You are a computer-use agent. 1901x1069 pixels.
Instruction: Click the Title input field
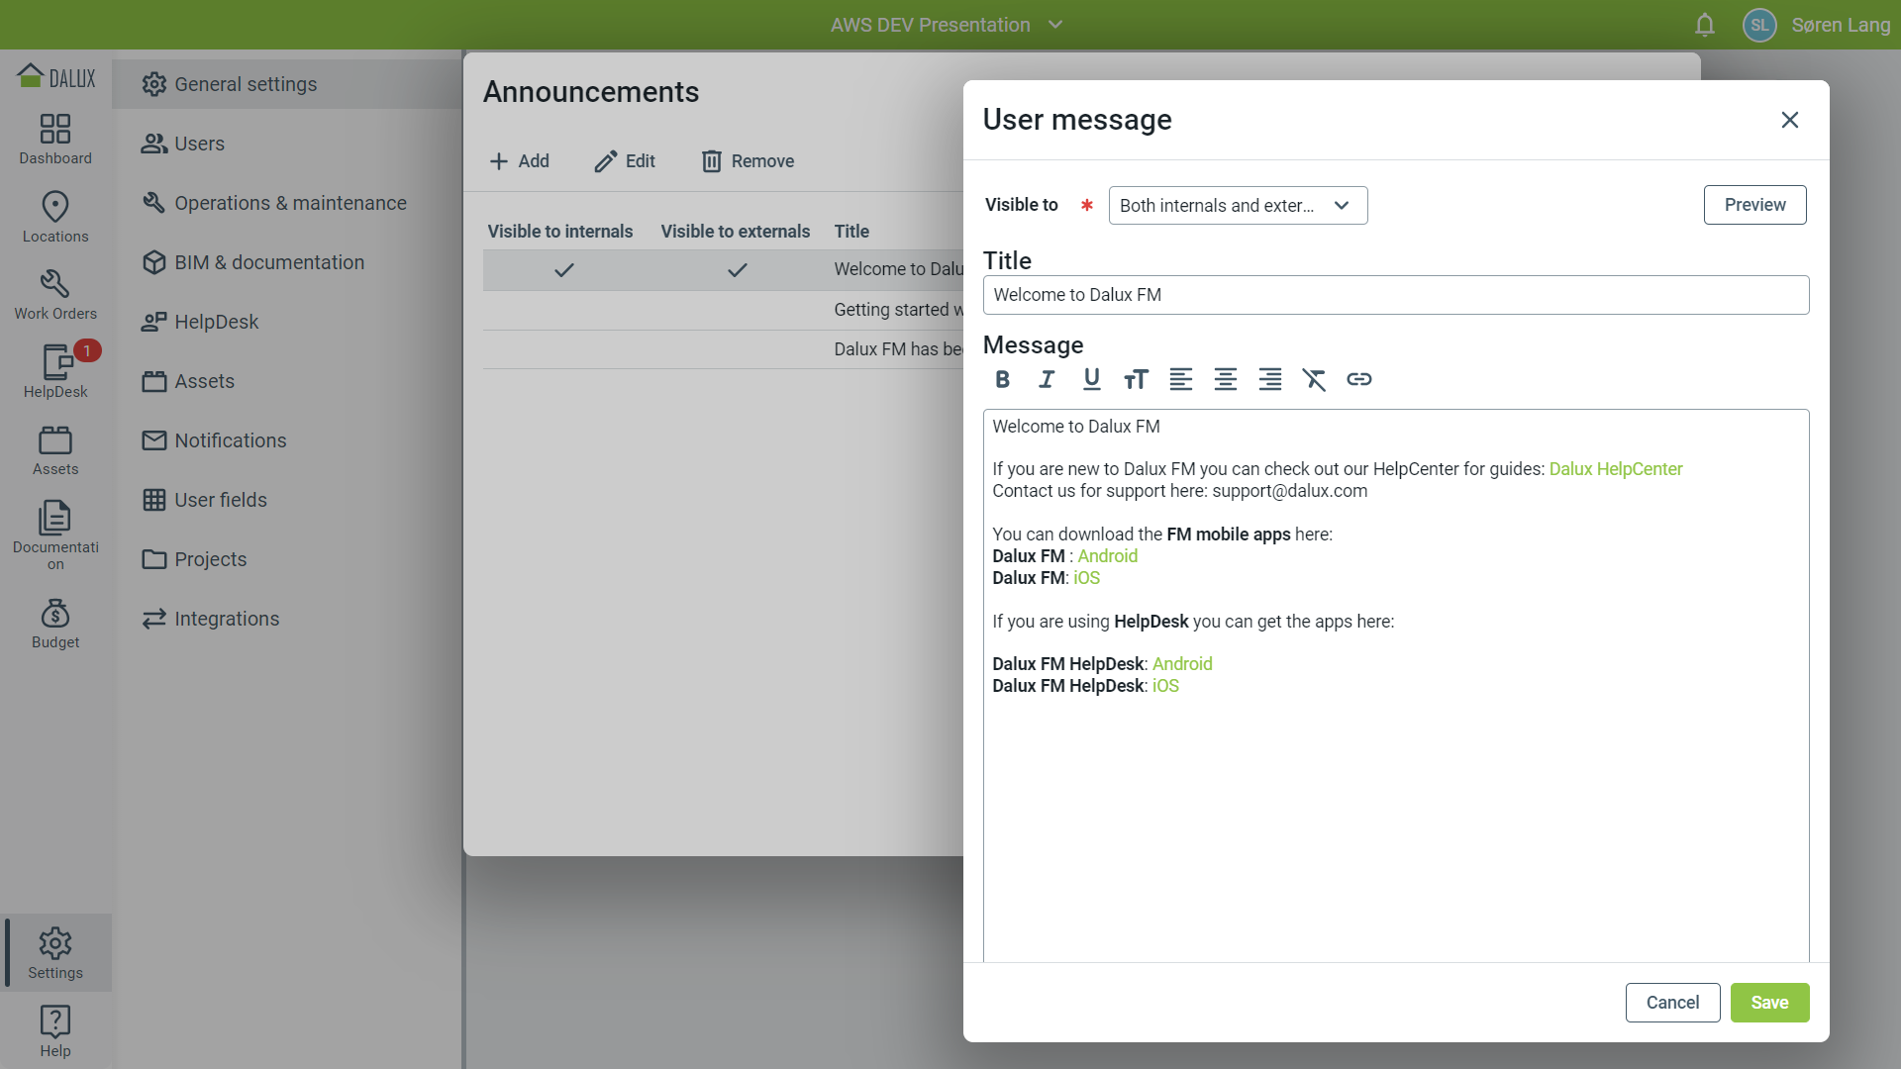pos(1396,295)
